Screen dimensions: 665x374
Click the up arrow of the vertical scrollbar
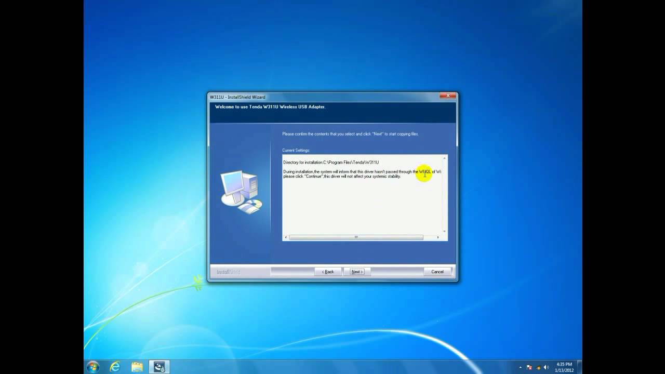tap(444, 158)
